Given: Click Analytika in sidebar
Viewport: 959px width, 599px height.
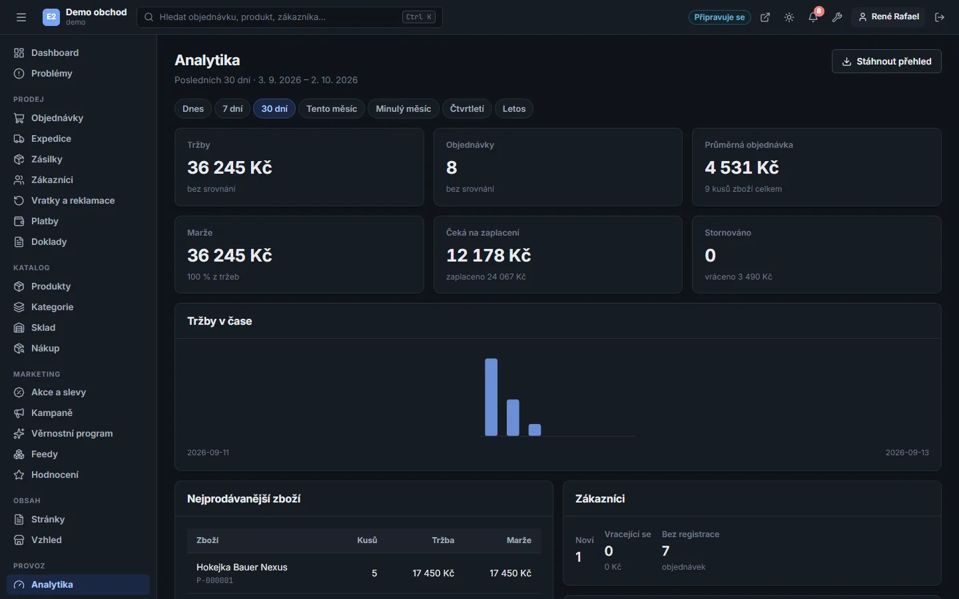Looking at the screenshot, I should (x=78, y=584).
